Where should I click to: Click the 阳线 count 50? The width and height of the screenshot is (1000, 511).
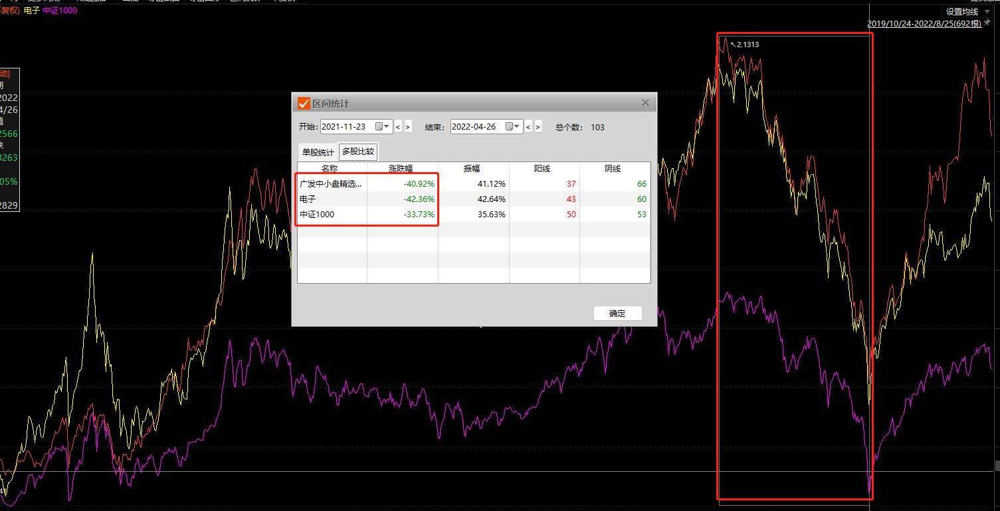pos(571,214)
